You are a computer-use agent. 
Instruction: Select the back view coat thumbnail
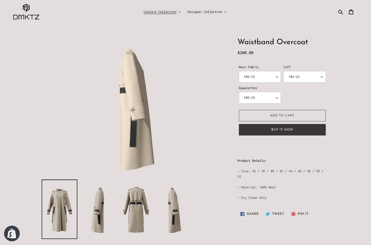pyautogui.click(x=136, y=209)
